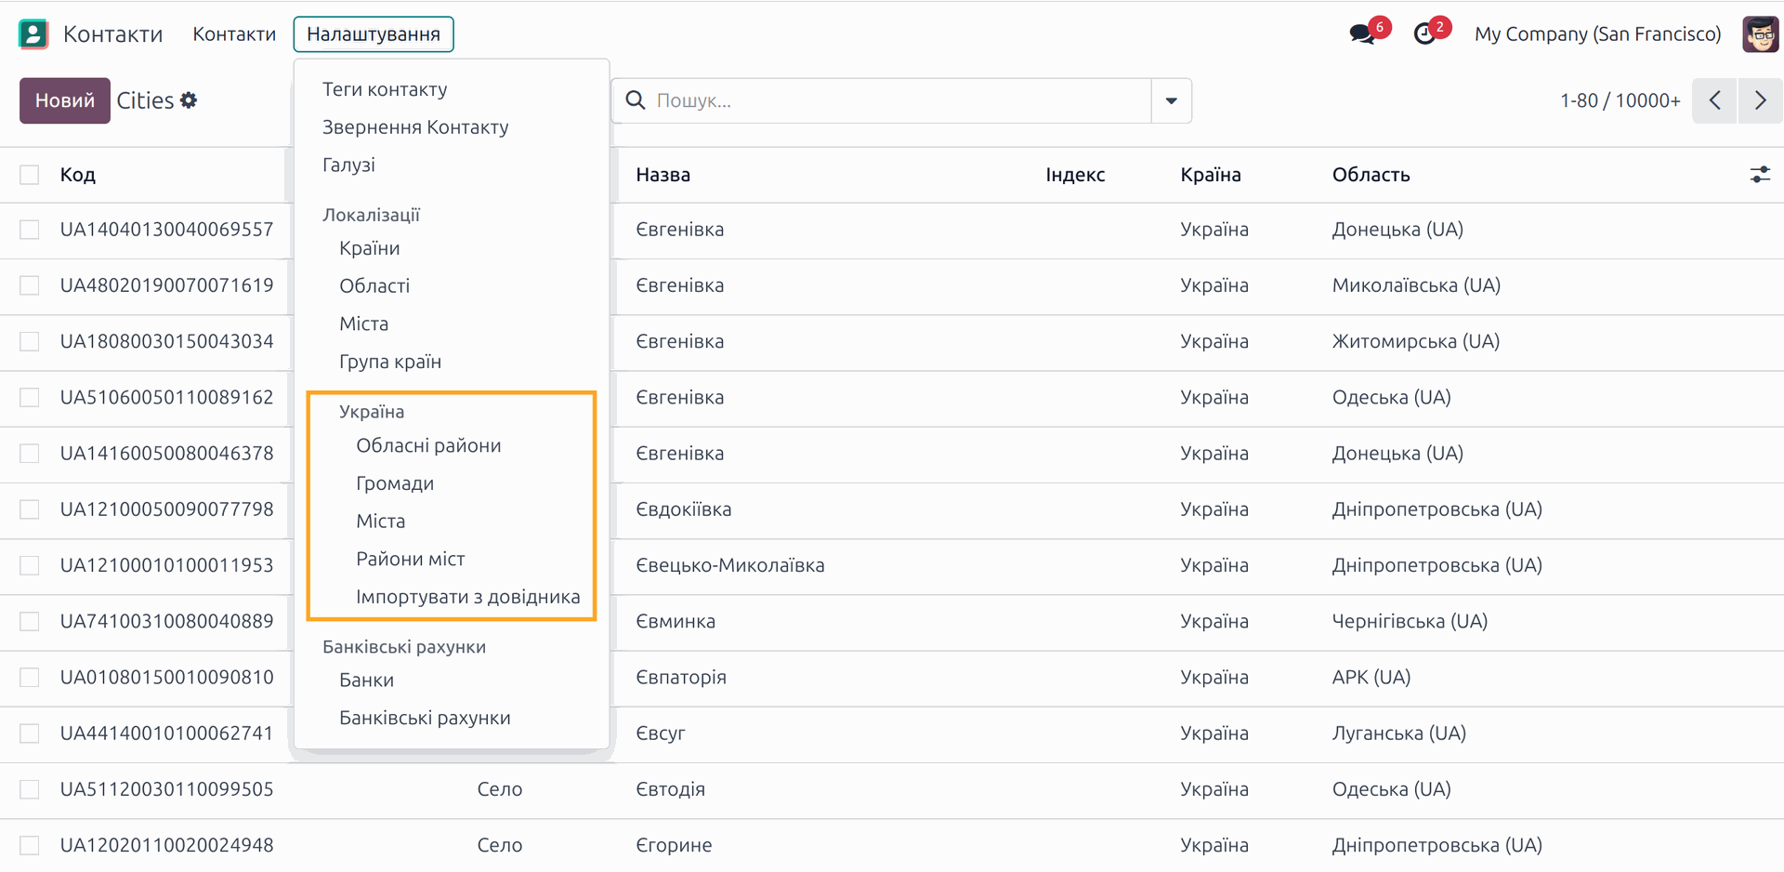Image resolution: width=1784 pixels, height=872 pixels.
Task: Click the Житомирська (UA) cell
Action: tap(1416, 341)
